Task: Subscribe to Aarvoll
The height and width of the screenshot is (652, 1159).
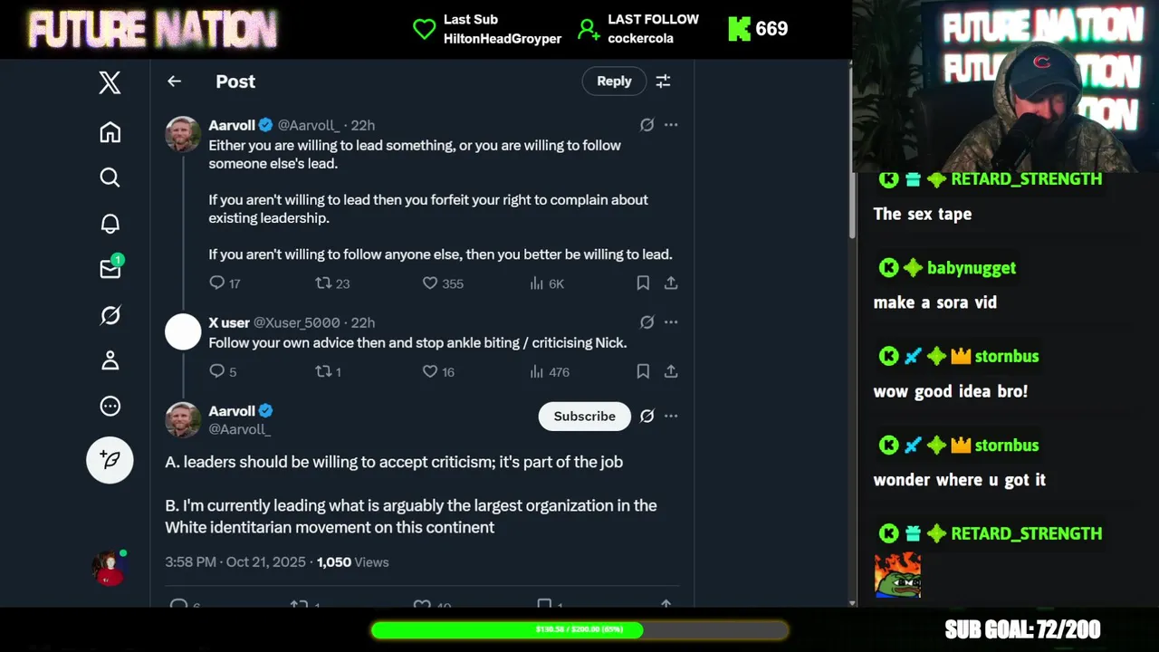Action: point(585,417)
